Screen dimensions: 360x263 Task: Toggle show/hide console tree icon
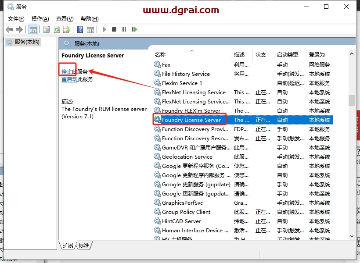tap(33, 29)
